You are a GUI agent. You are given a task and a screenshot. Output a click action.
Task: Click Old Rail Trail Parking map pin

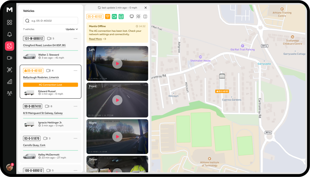[242, 46]
